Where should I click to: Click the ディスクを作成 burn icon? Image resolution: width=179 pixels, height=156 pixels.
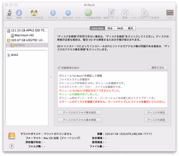pyautogui.click(x=34, y=13)
